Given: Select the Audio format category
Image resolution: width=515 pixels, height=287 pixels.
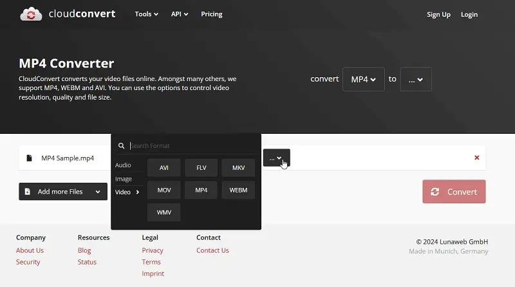Looking at the screenshot, I should coord(123,165).
